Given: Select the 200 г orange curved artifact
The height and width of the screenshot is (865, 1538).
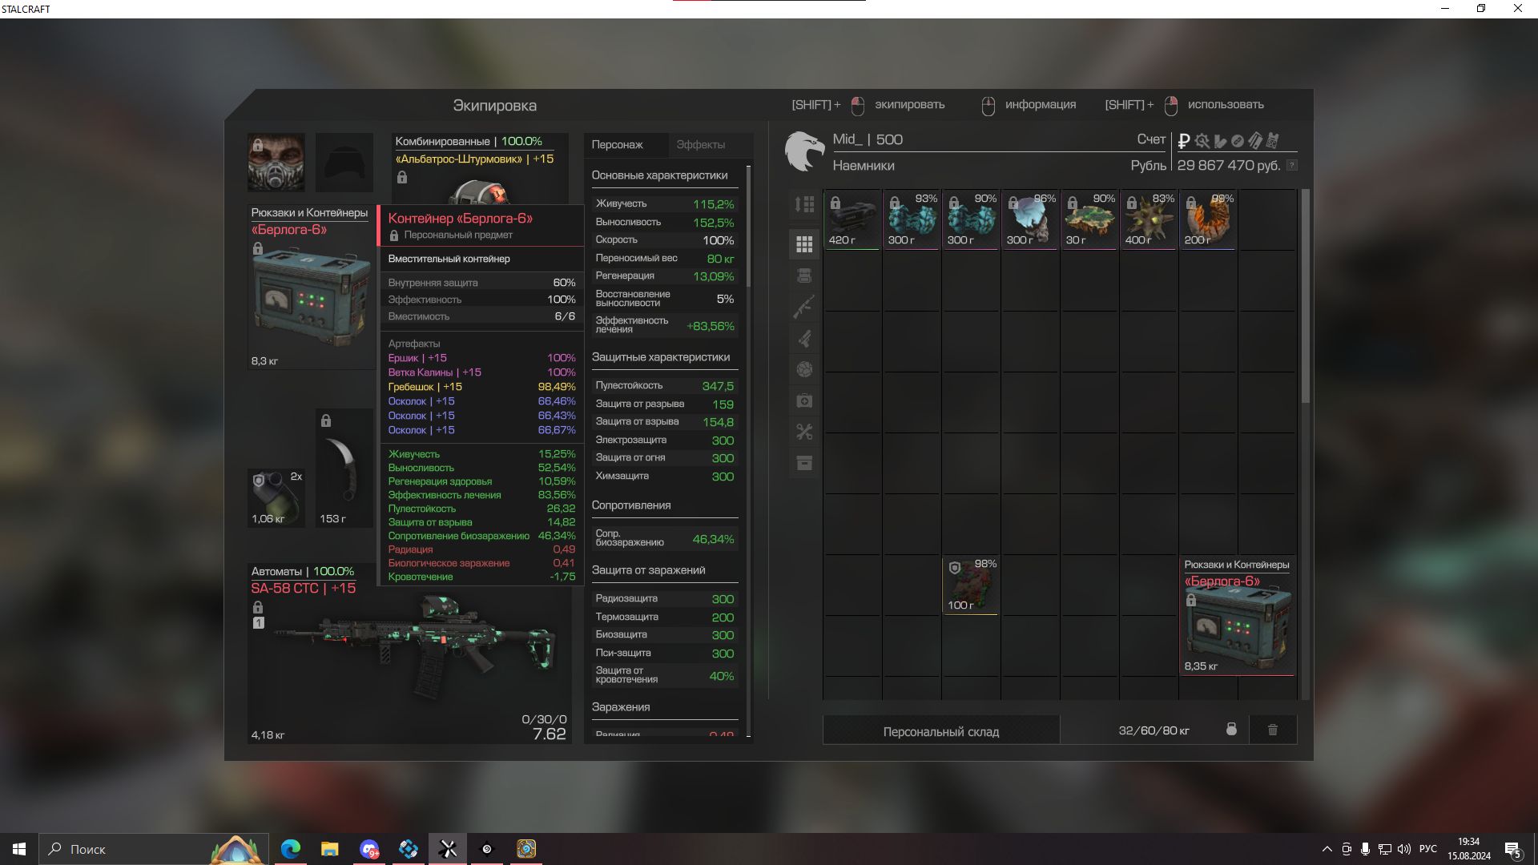Looking at the screenshot, I should tap(1209, 219).
